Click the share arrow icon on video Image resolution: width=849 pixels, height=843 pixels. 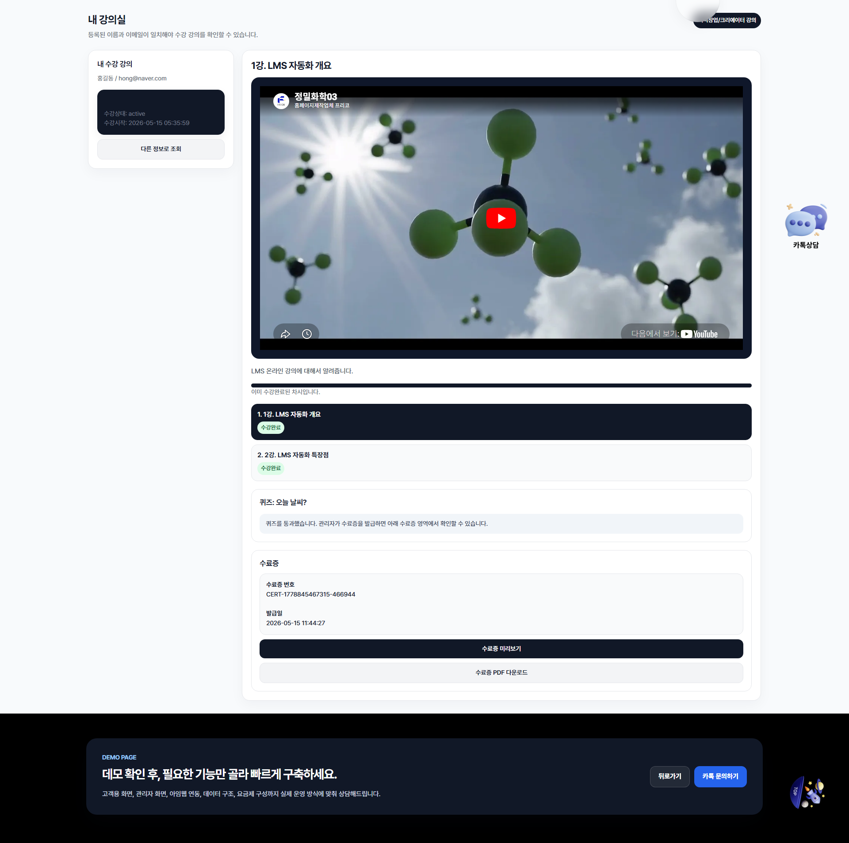click(285, 334)
